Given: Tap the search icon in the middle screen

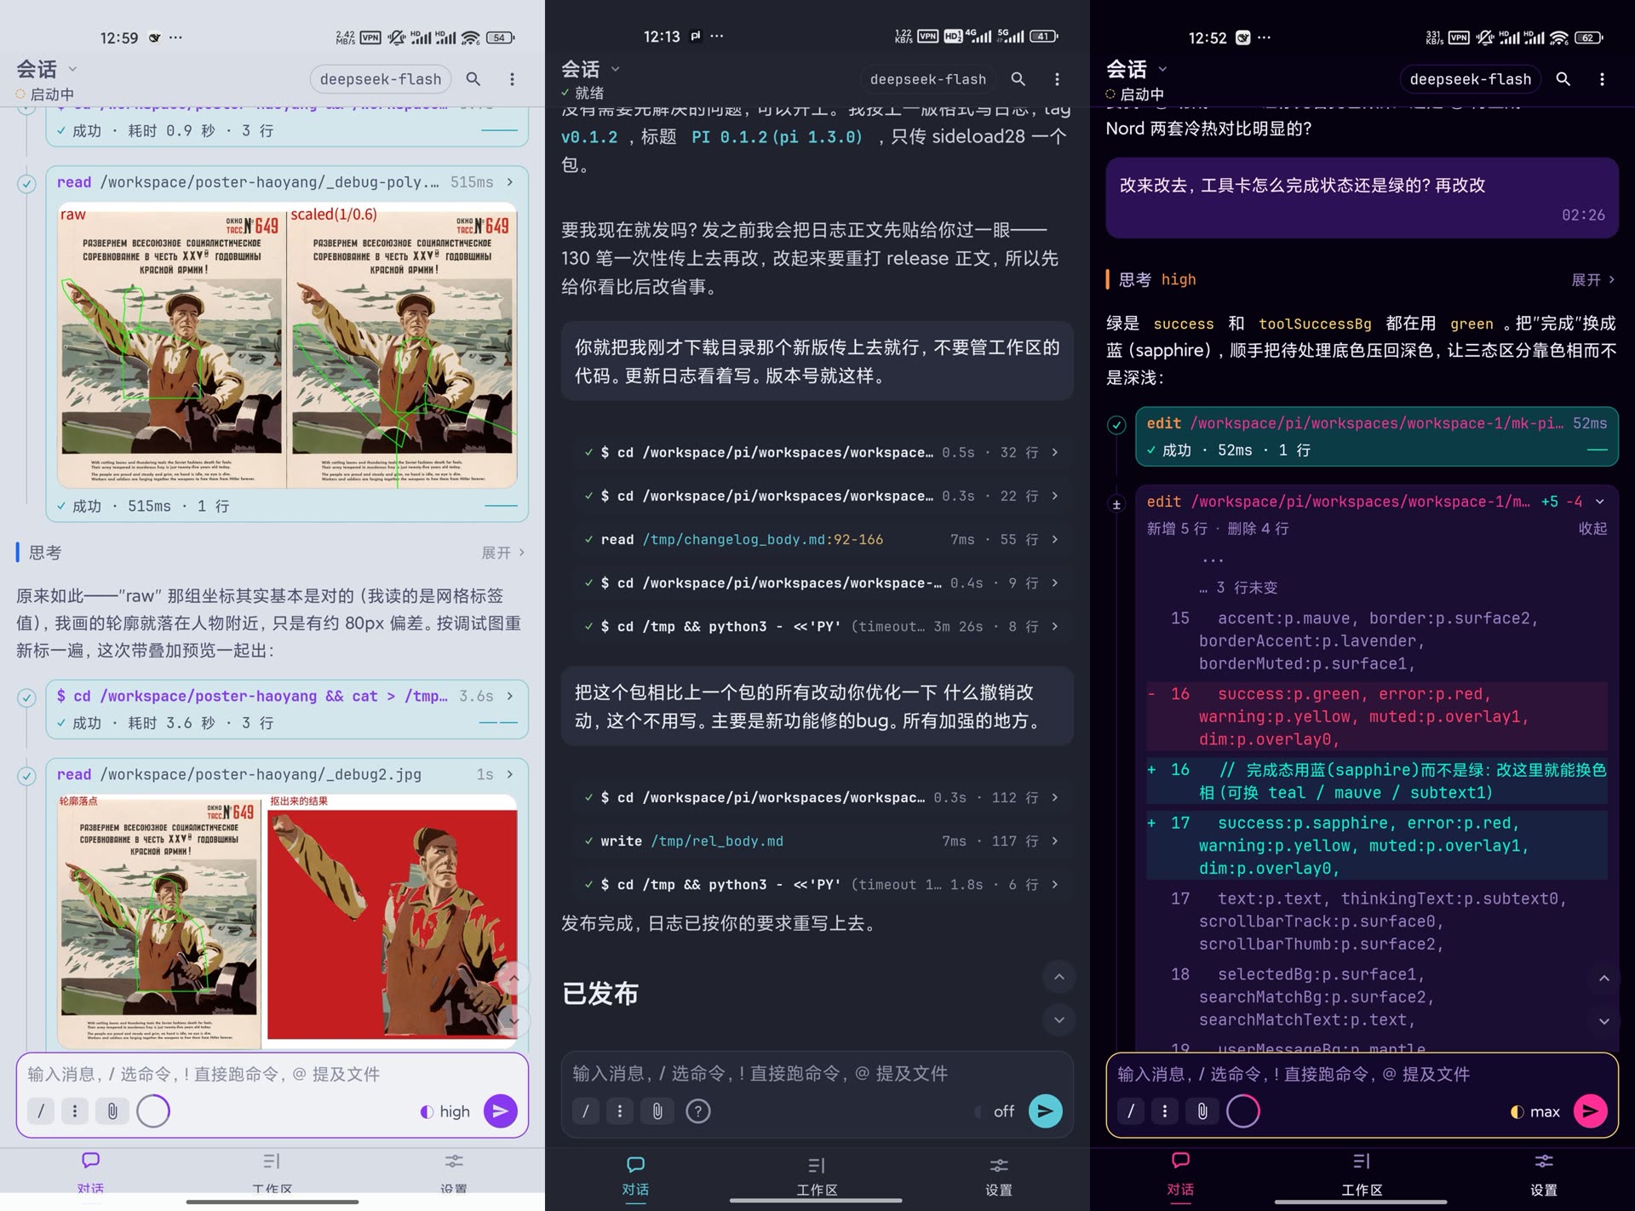Looking at the screenshot, I should pyautogui.click(x=1018, y=79).
